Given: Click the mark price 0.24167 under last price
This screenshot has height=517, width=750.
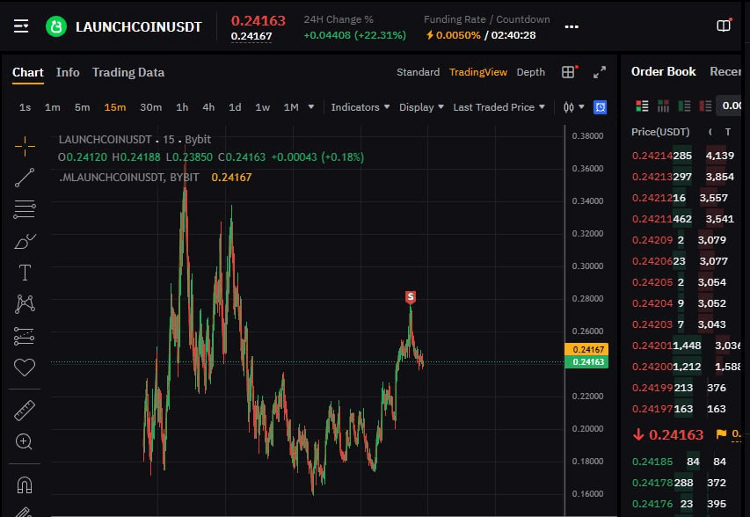Looking at the screenshot, I should tap(251, 36).
